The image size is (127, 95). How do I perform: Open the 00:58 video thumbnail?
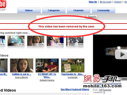[75, 41]
